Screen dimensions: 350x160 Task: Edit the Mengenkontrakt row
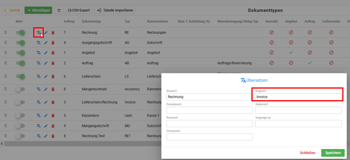click(46, 89)
